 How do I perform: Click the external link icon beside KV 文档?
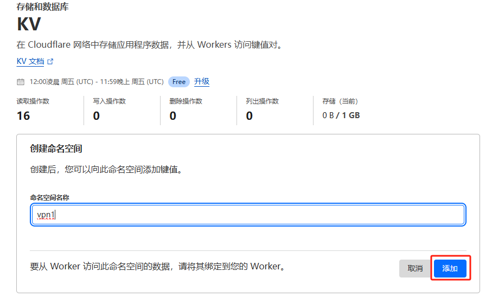50,61
